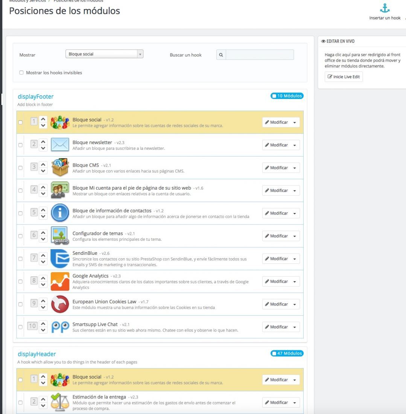
Task: Expand Modificar options for Configurador de temas
Action: pyautogui.click(x=295, y=236)
